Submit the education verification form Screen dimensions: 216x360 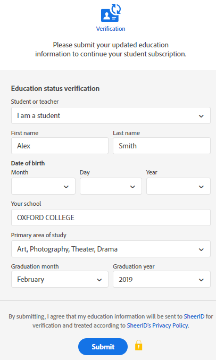tap(103, 347)
